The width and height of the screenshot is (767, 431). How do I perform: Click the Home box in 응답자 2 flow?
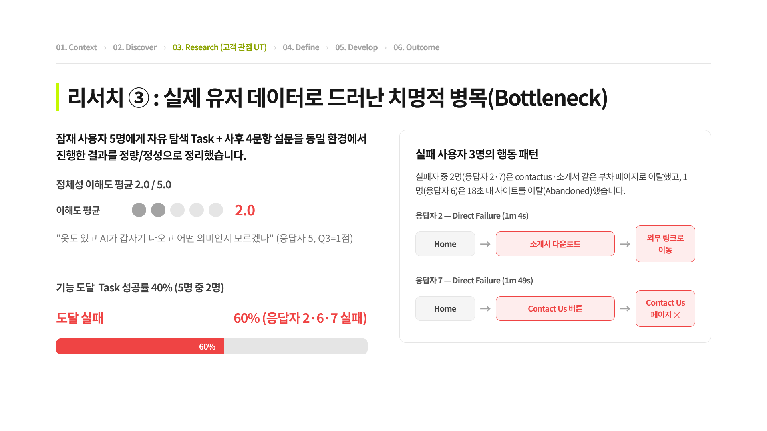[445, 244]
